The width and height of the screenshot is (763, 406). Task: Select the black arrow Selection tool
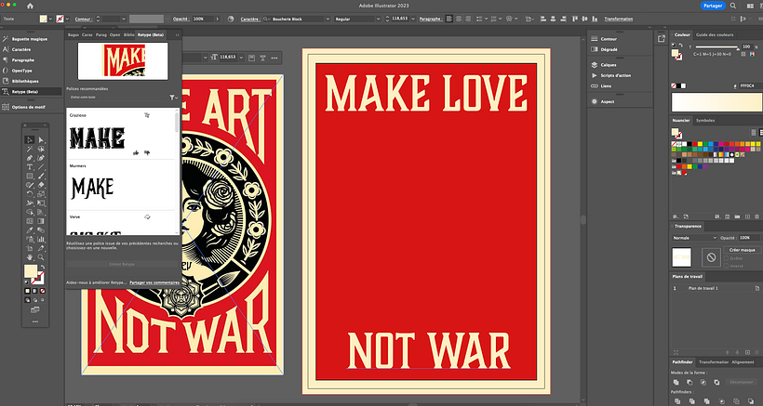pyautogui.click(x=30, y=140)
